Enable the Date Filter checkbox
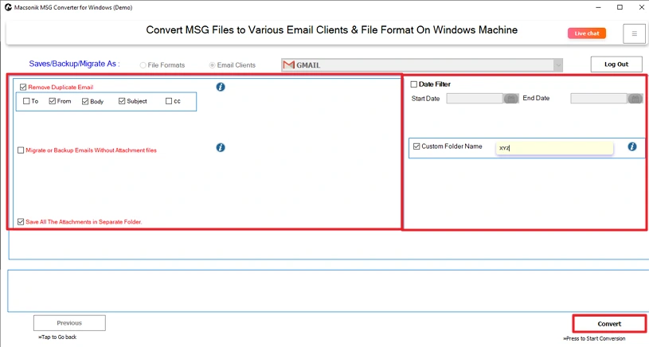 click(x=413, y=84)
